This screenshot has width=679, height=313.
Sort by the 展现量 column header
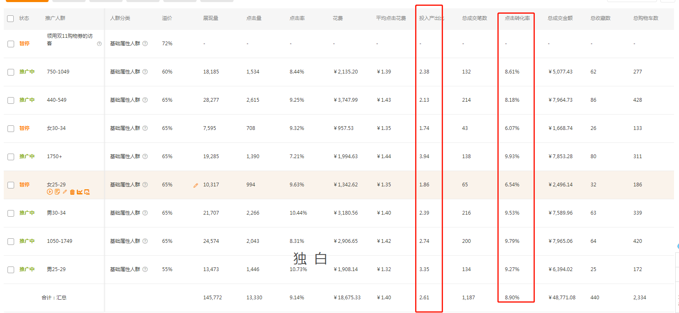click(211, 18)
